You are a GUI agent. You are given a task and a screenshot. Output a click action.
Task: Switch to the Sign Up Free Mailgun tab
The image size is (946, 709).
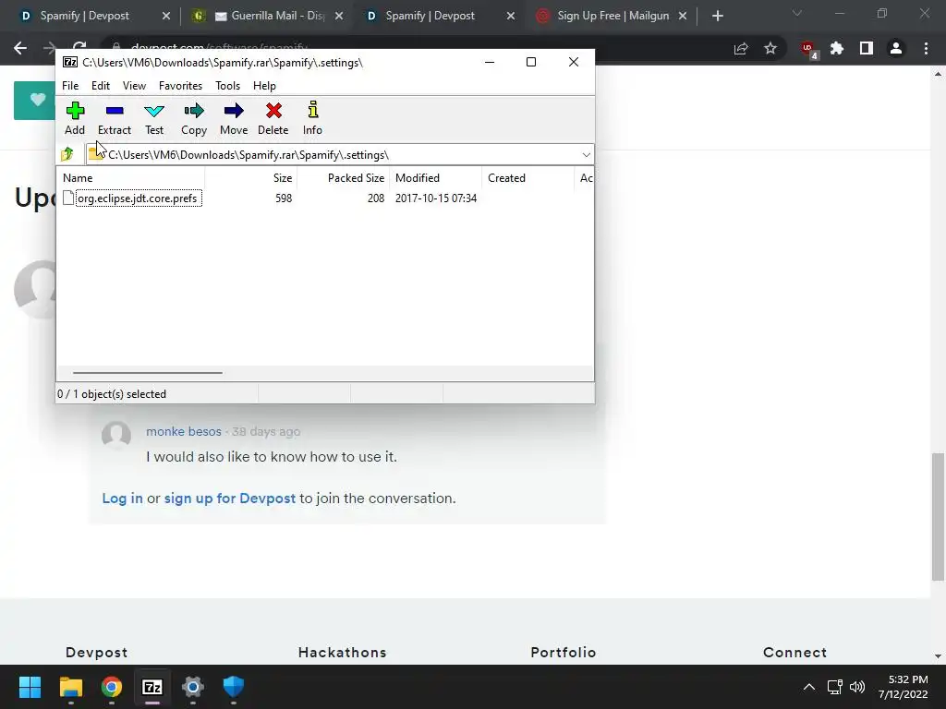[612, 16]
